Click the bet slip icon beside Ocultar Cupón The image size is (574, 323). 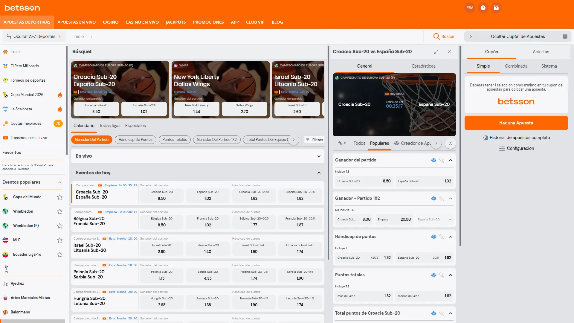point(565,36)
